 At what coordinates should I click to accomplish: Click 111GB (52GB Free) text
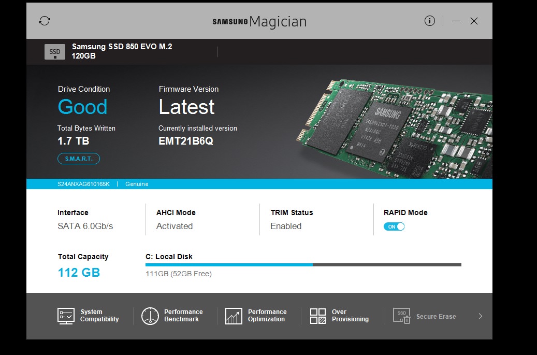click(x=179, y=274)
